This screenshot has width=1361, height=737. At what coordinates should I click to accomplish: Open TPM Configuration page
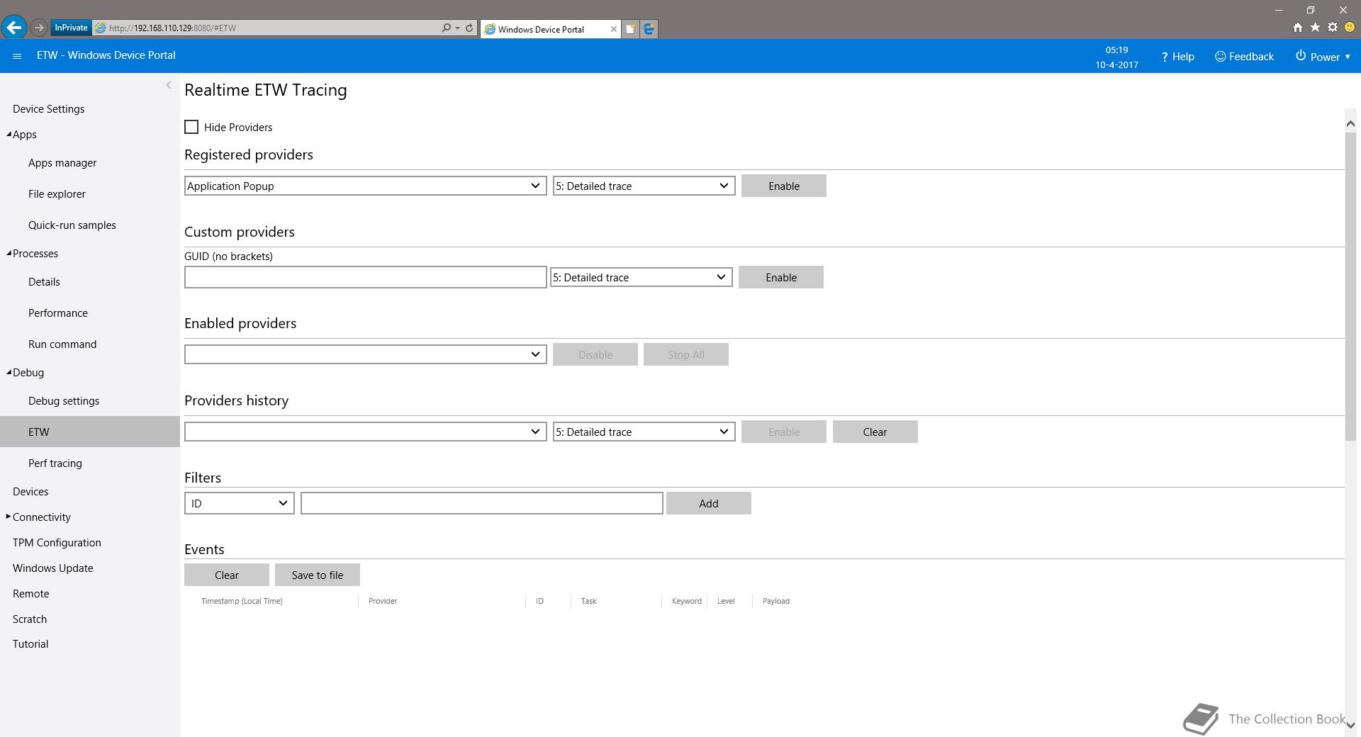pos(57,542)
